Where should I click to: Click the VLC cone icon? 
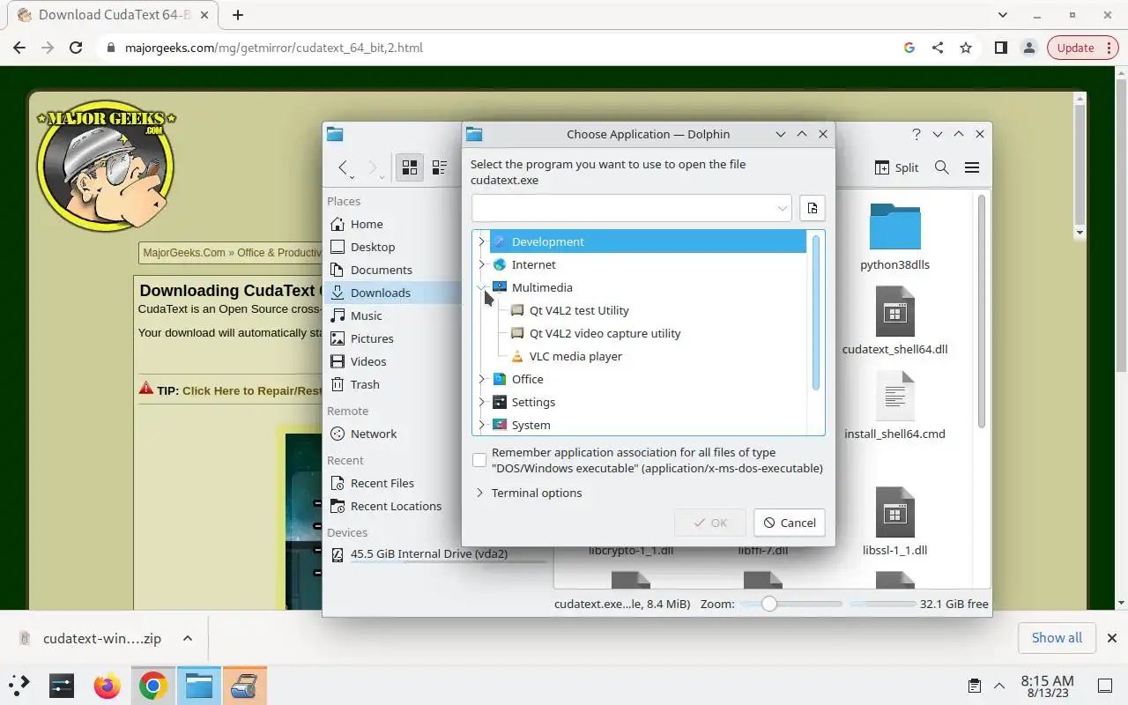[517, 356]
